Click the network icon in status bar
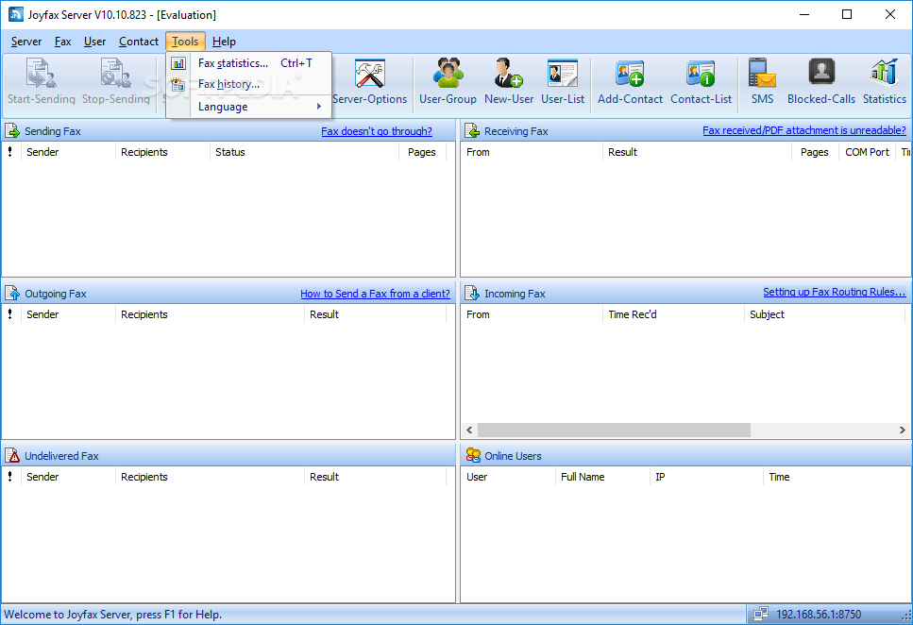 tap(760, 614)
